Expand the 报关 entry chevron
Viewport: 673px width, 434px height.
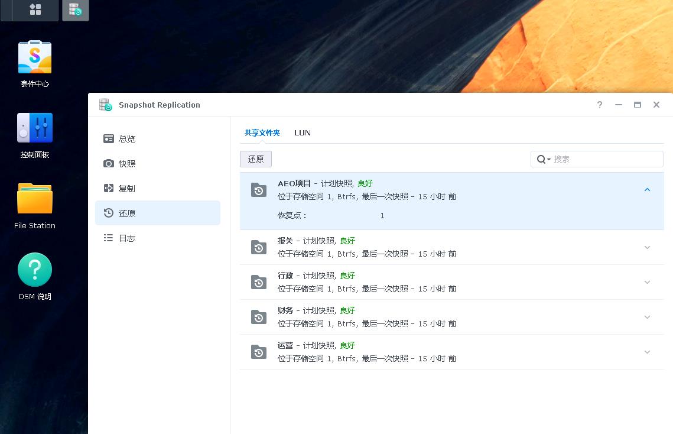pos(647,247)
